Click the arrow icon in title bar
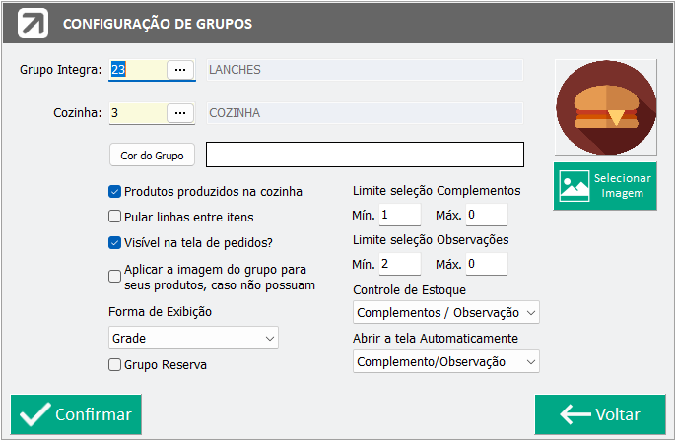676x441 pixels. click(33, 24)
